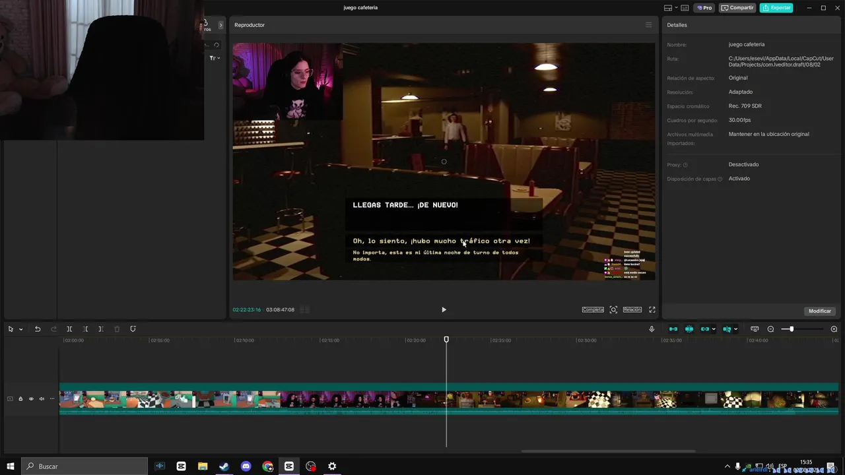Click the 02:25:00 mark on timeline ruler
The image size is (845, 475).
(501, 340)
